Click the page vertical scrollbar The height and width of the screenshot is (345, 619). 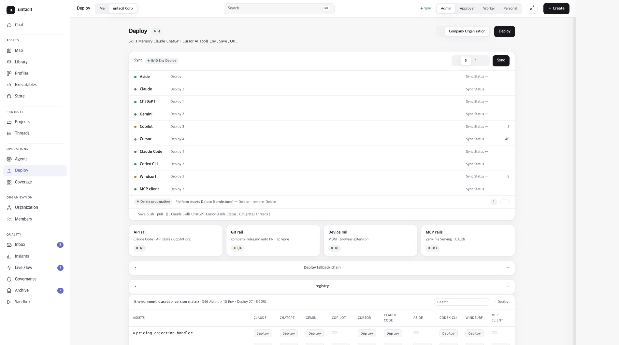[575, 181]
